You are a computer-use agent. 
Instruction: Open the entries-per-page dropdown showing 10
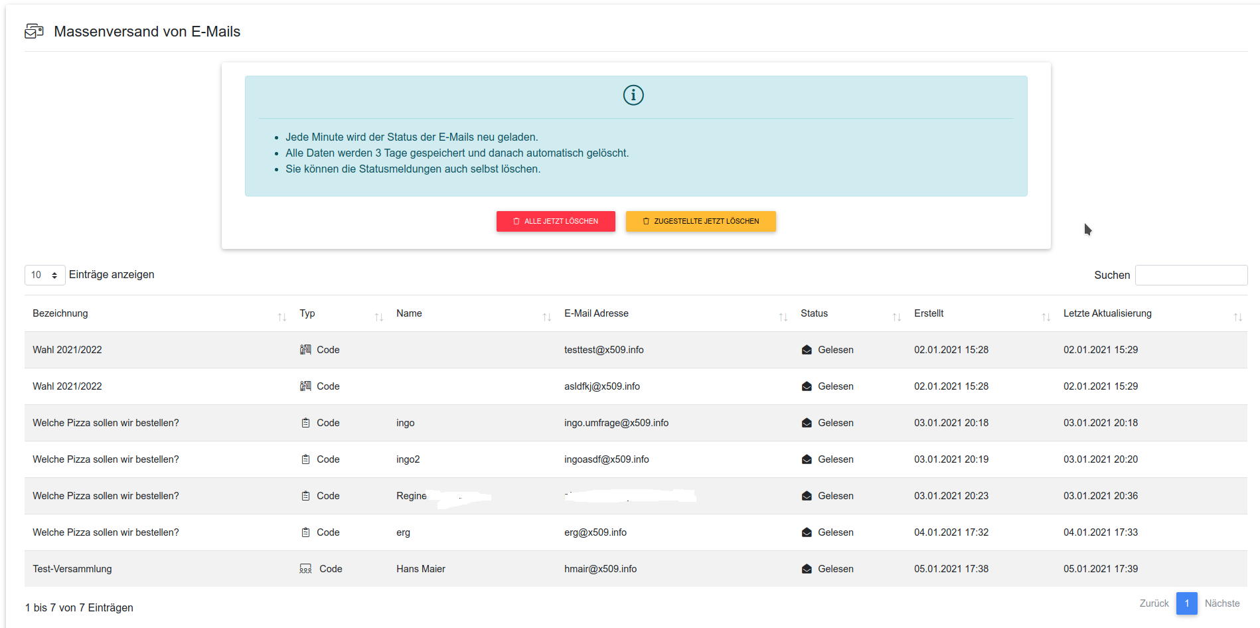(44, 275)
